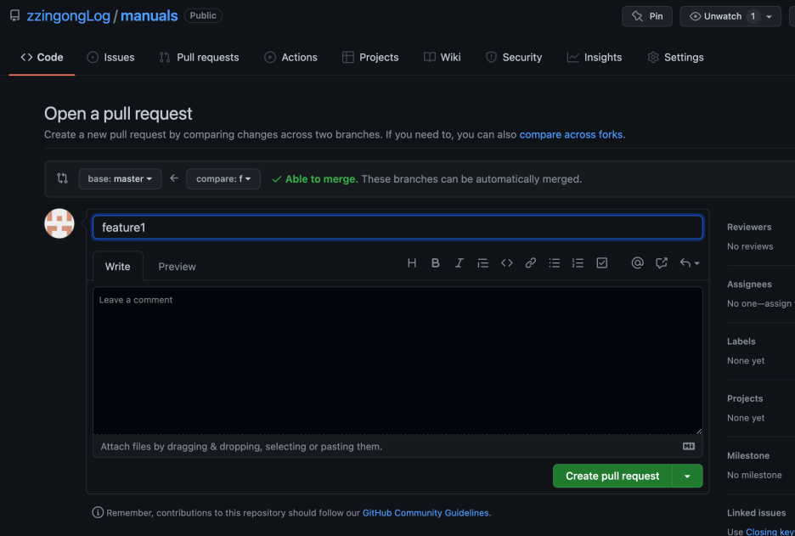Screen dimensions: 795x536
Task: Click the pull request title field
Action: point(397,227)
